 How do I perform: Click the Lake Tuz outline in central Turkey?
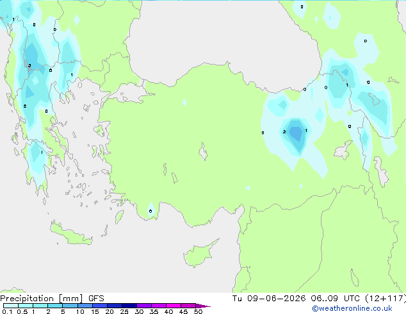(x=203, y=151)
